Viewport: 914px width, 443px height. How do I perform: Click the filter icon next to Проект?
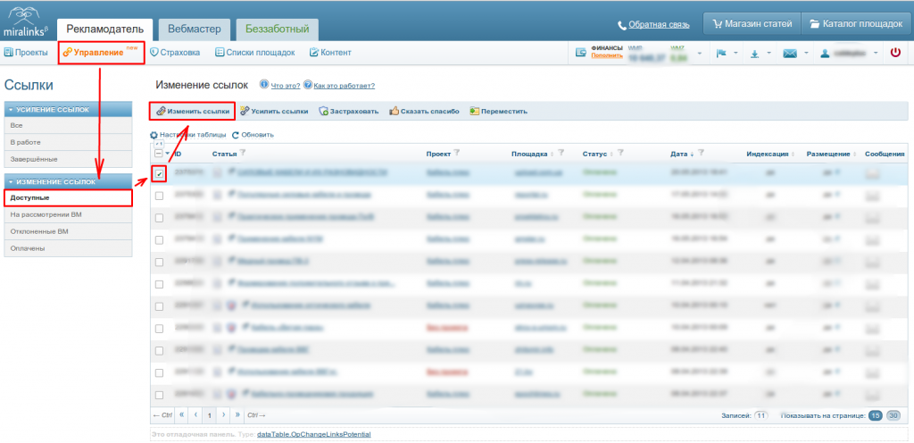[x=457, y=154]
